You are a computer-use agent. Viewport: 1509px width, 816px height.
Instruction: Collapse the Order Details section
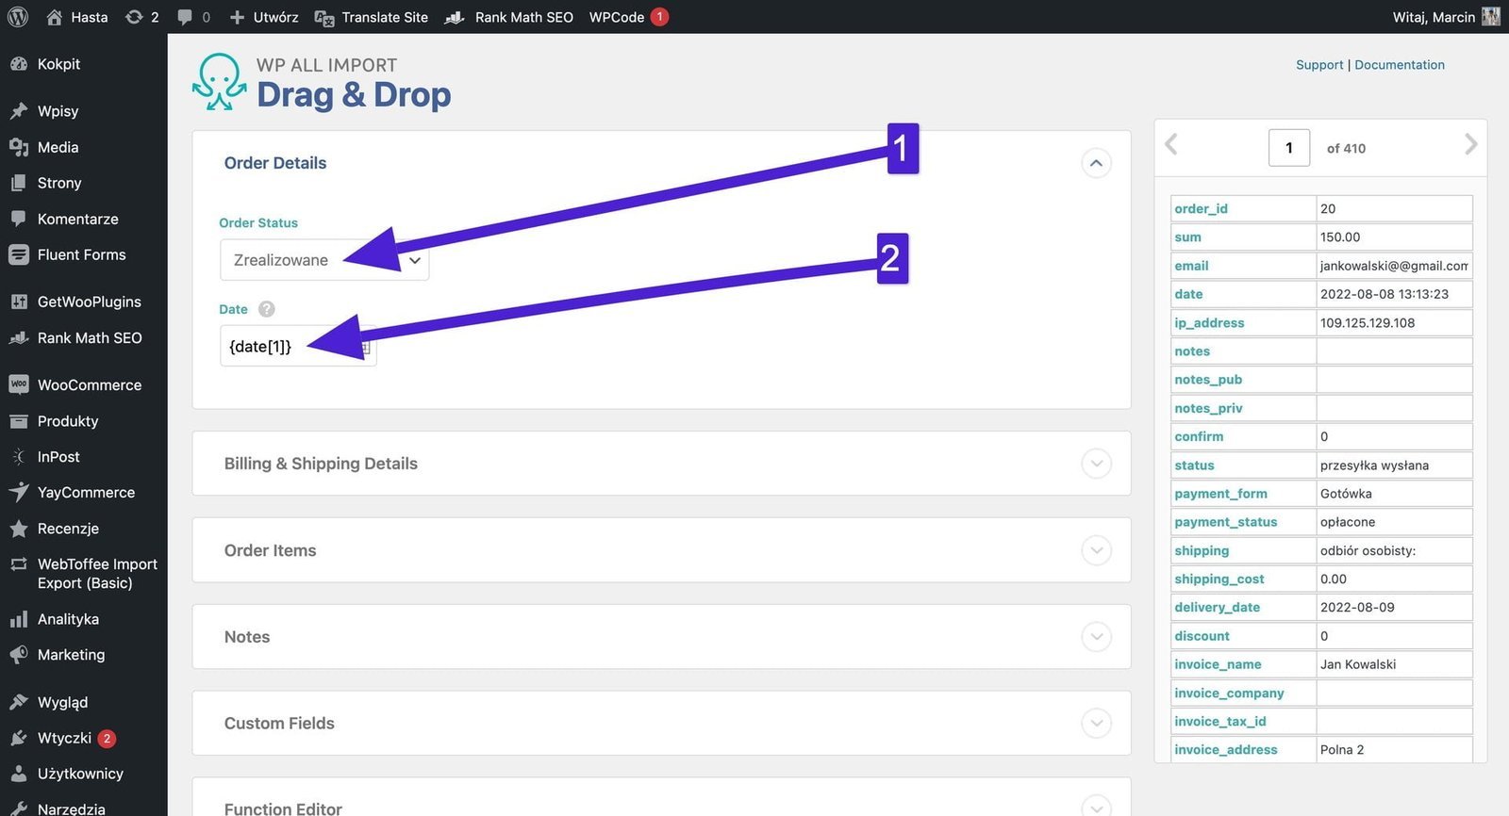1095,163
